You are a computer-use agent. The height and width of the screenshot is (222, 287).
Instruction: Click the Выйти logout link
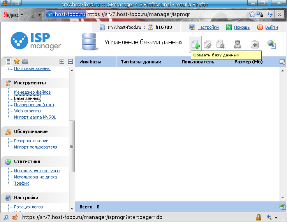tap(271, 27)
